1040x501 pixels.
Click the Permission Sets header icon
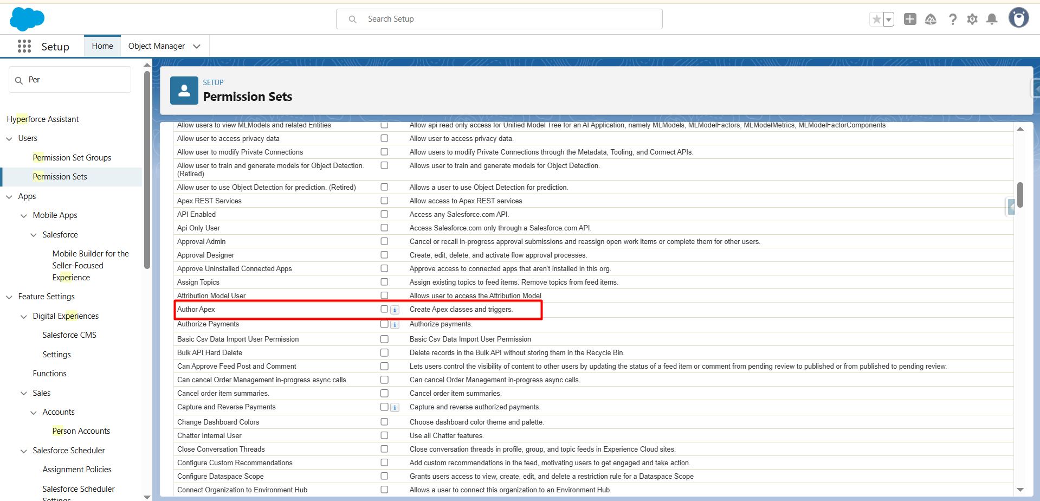pyautogui.click(x=184, y=91)
